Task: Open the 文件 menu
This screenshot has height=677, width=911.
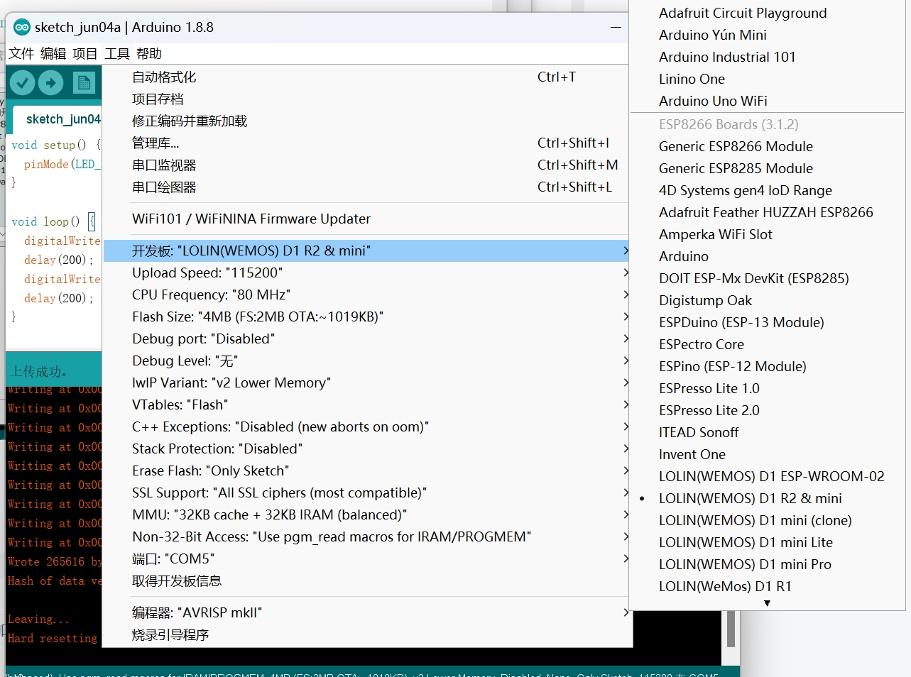Action: pos(21,54)
